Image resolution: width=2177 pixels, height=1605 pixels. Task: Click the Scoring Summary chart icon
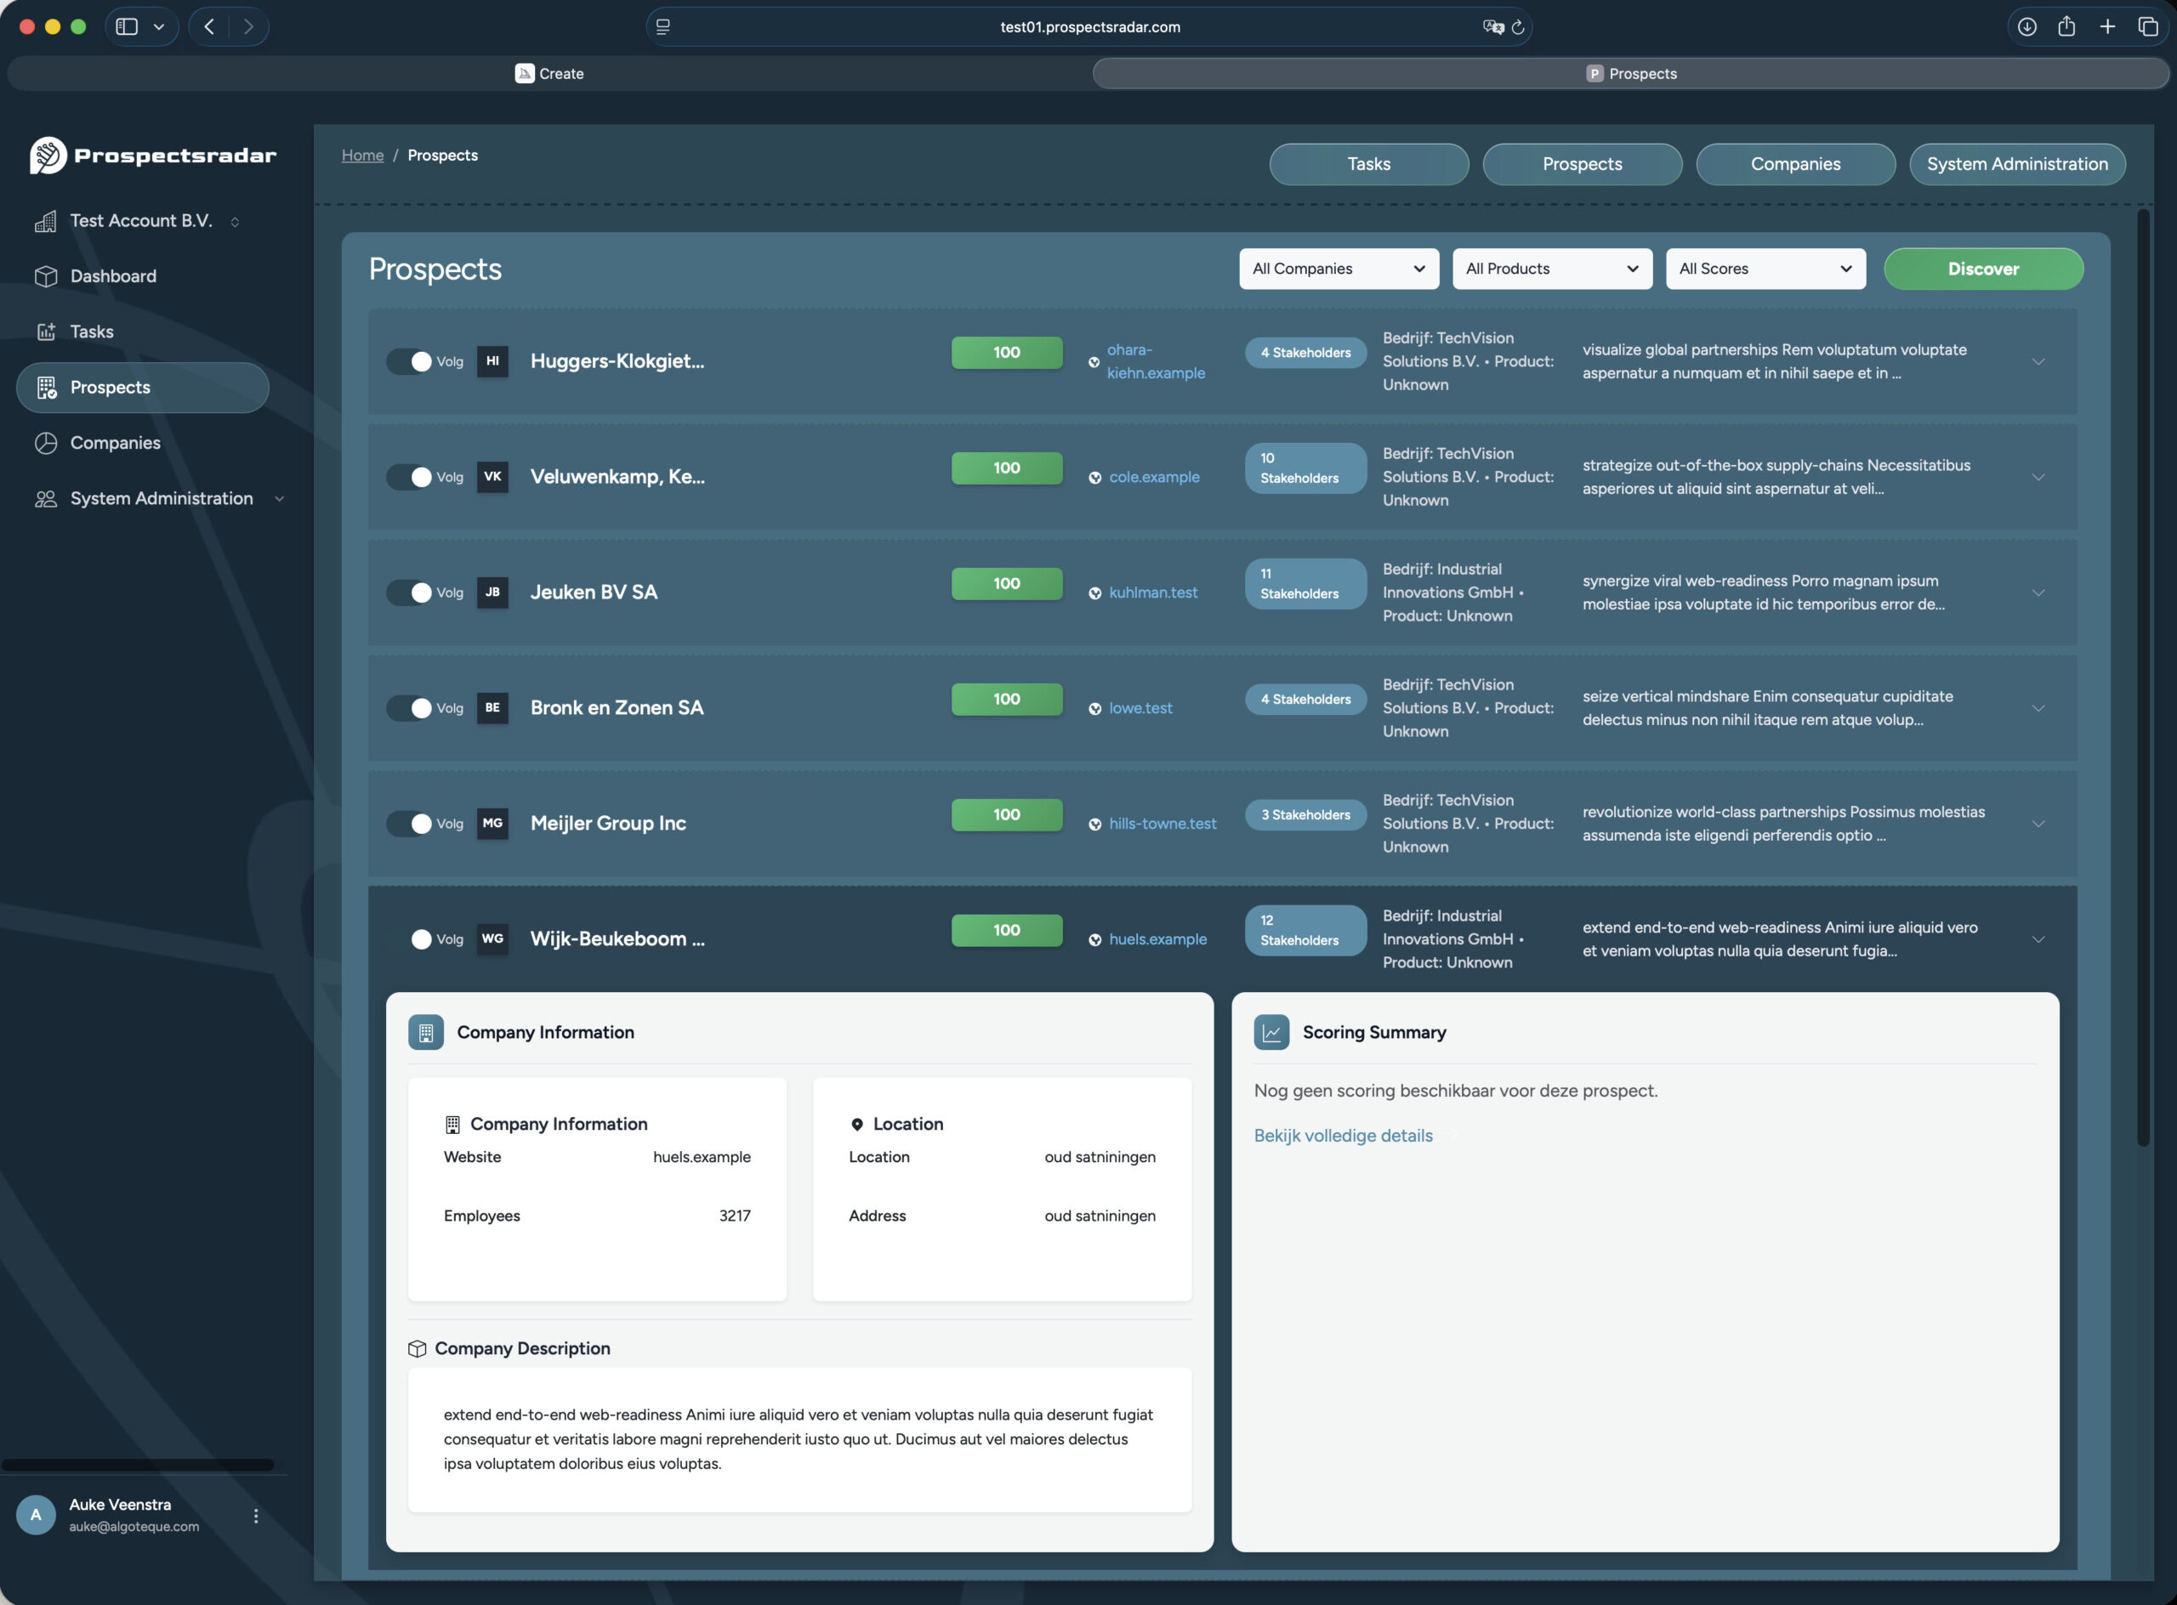[x=1271, y=1032]
